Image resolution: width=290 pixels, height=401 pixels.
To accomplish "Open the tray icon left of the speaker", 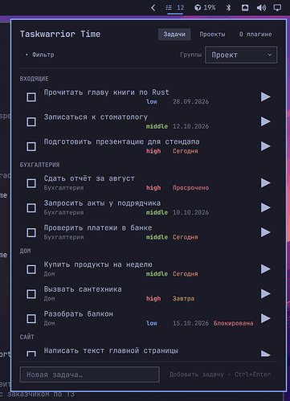I will point(245,8).
